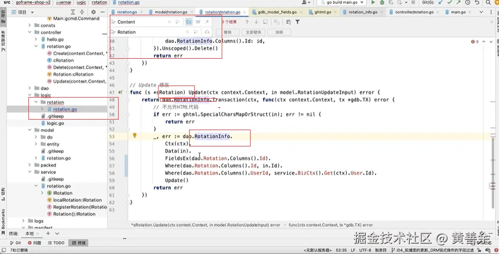Open the editor tabs more-options menu
The height and width of the screenshot is (254, 499).
click(492, 12)
